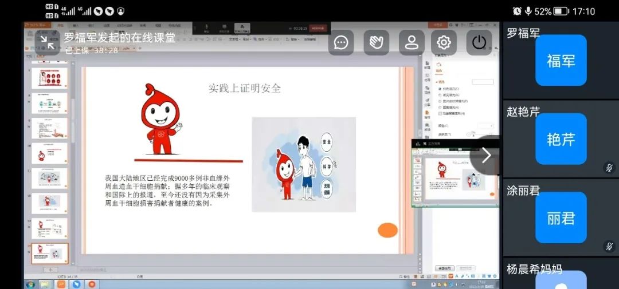The width and height of the screenshot is (619, 289).
Task: Open classroom settings gear icon
Action: point(444,42)
